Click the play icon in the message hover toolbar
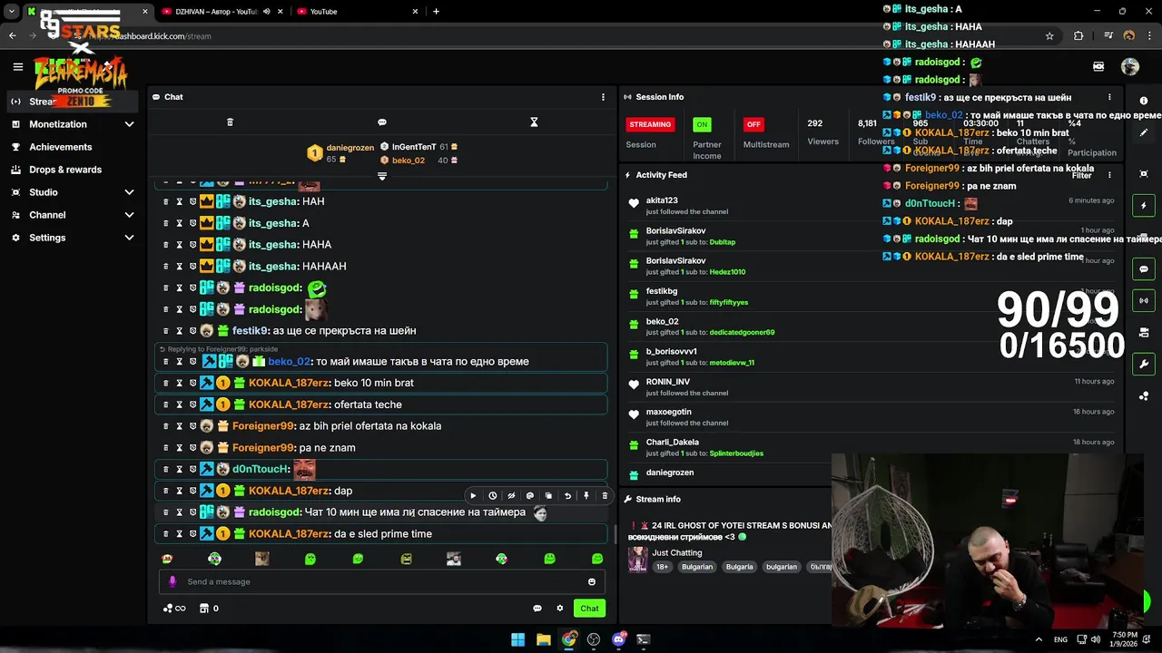 pos(473,496)
